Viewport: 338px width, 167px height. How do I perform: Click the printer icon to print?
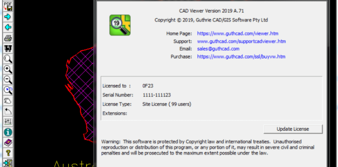8,38
